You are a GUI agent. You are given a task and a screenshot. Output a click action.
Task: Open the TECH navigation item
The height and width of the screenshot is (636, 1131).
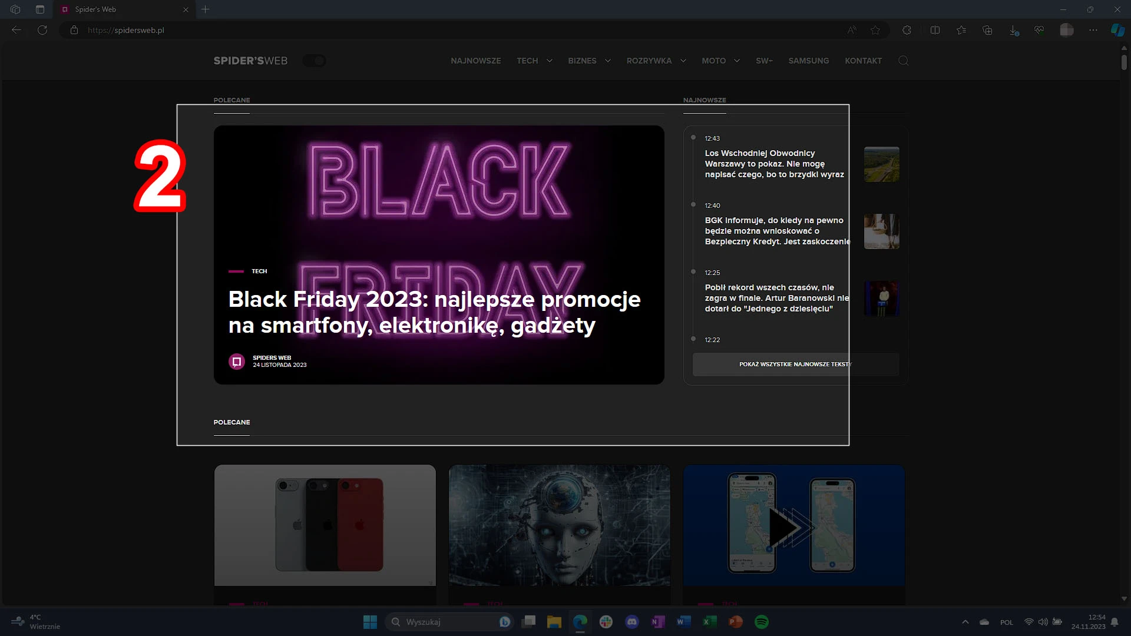click(x=527, y=61)
